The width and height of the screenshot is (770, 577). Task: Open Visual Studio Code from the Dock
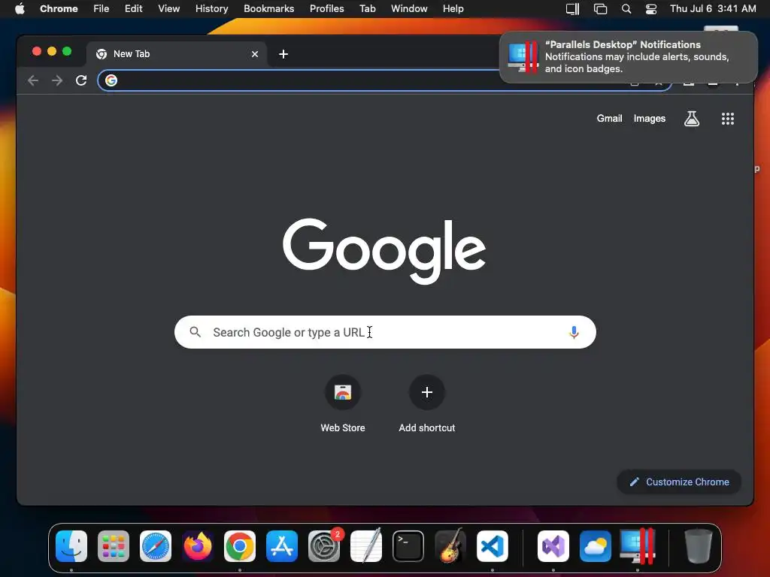(493, 546)
